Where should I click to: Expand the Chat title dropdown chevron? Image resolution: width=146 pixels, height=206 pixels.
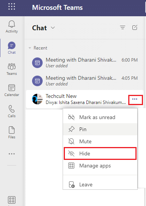(53, 28)
